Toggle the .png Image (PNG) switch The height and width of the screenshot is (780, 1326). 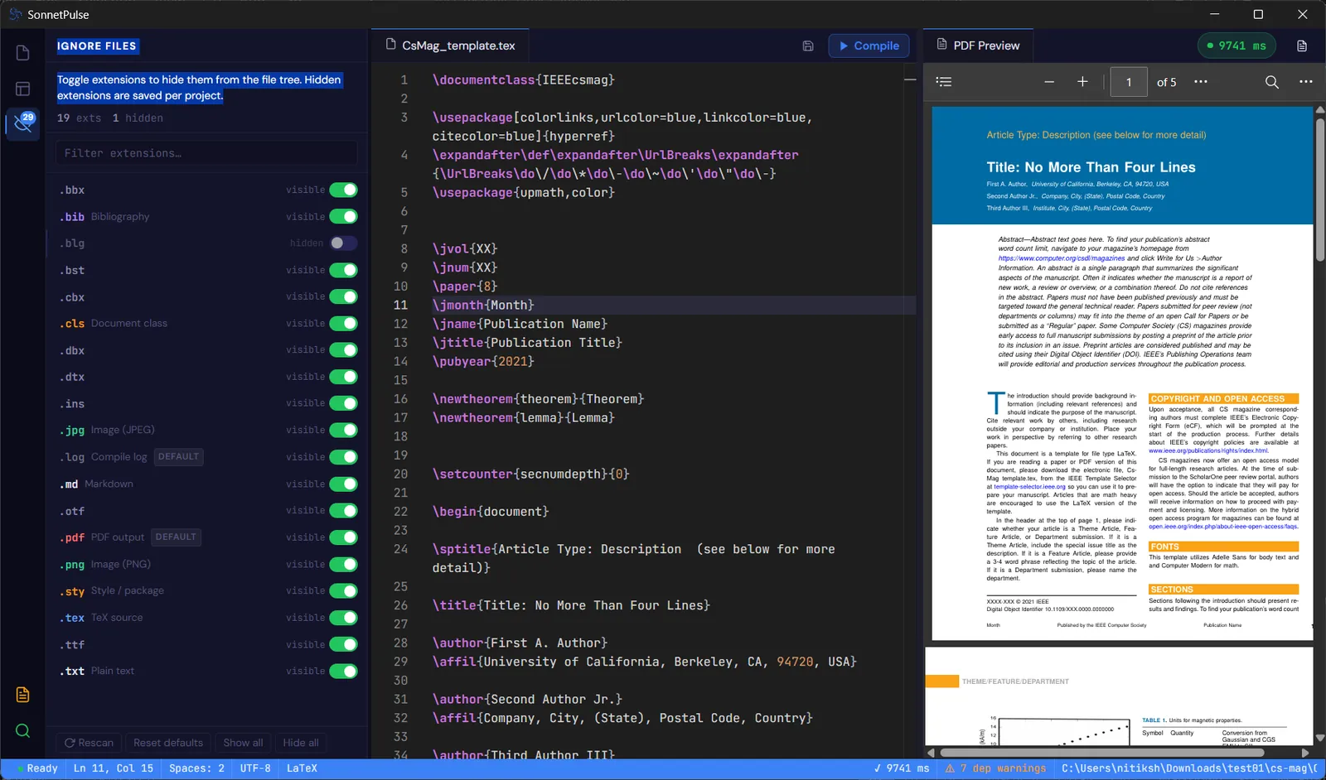(343, 565)
